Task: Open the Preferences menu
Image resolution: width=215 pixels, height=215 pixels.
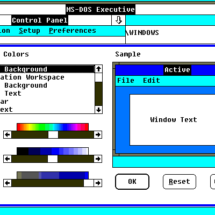Action: click(x=73, y=31)
